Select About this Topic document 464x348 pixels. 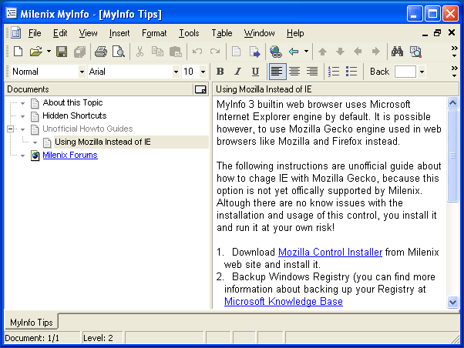72,102
